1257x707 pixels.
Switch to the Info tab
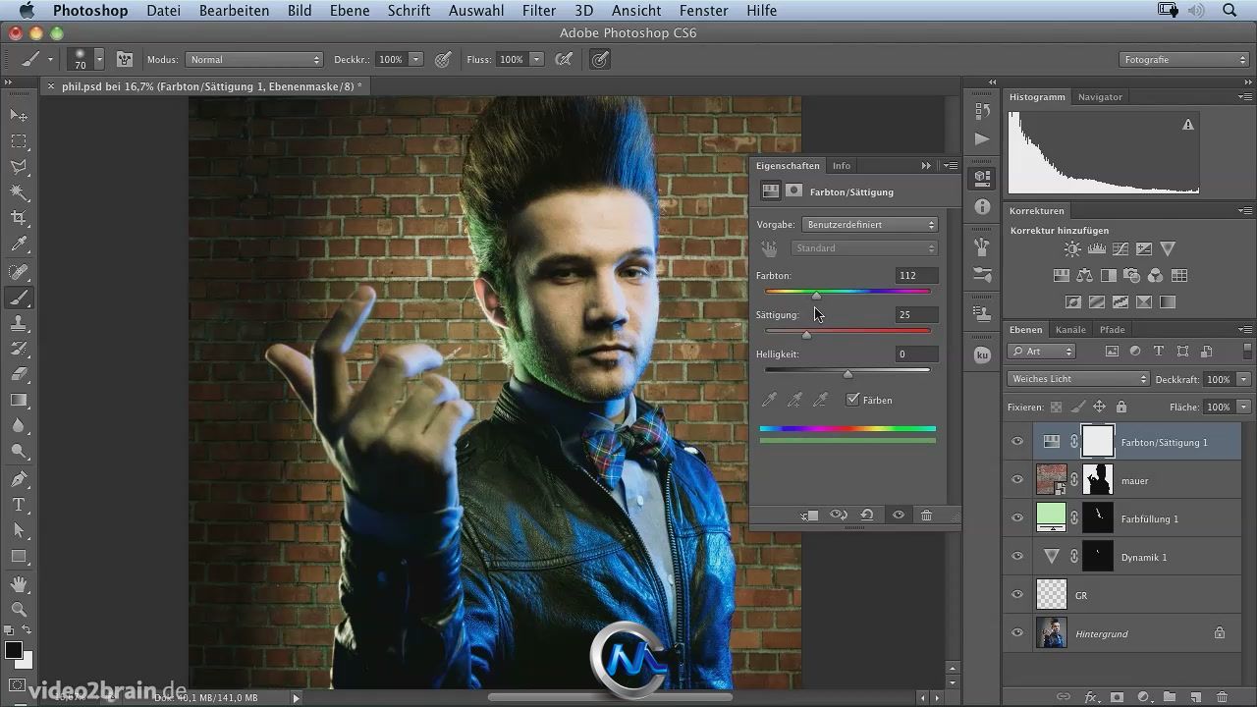842,166
